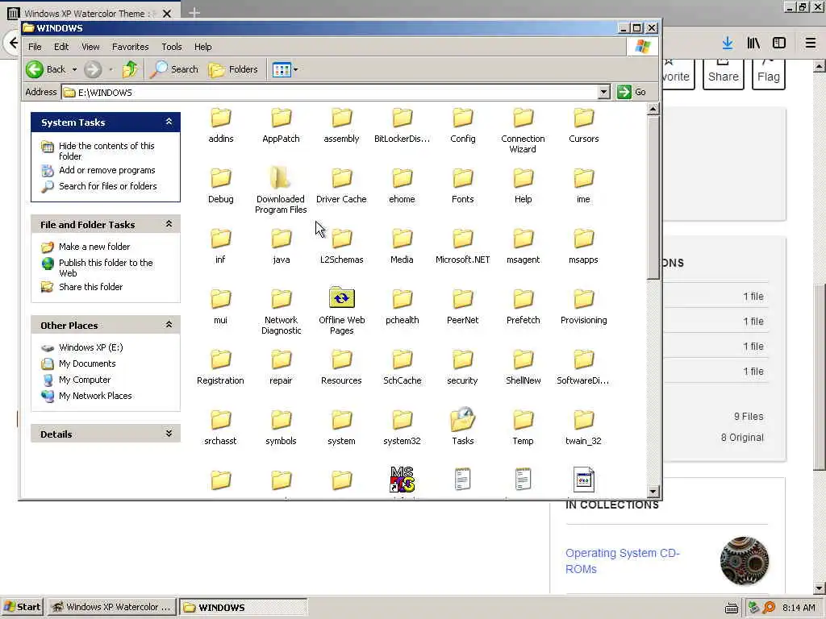Select the Tasks scheduled folder icon

coord(462,419)
